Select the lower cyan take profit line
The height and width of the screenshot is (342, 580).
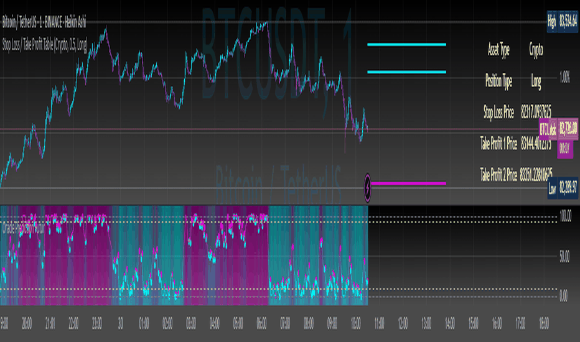point(406,72)
